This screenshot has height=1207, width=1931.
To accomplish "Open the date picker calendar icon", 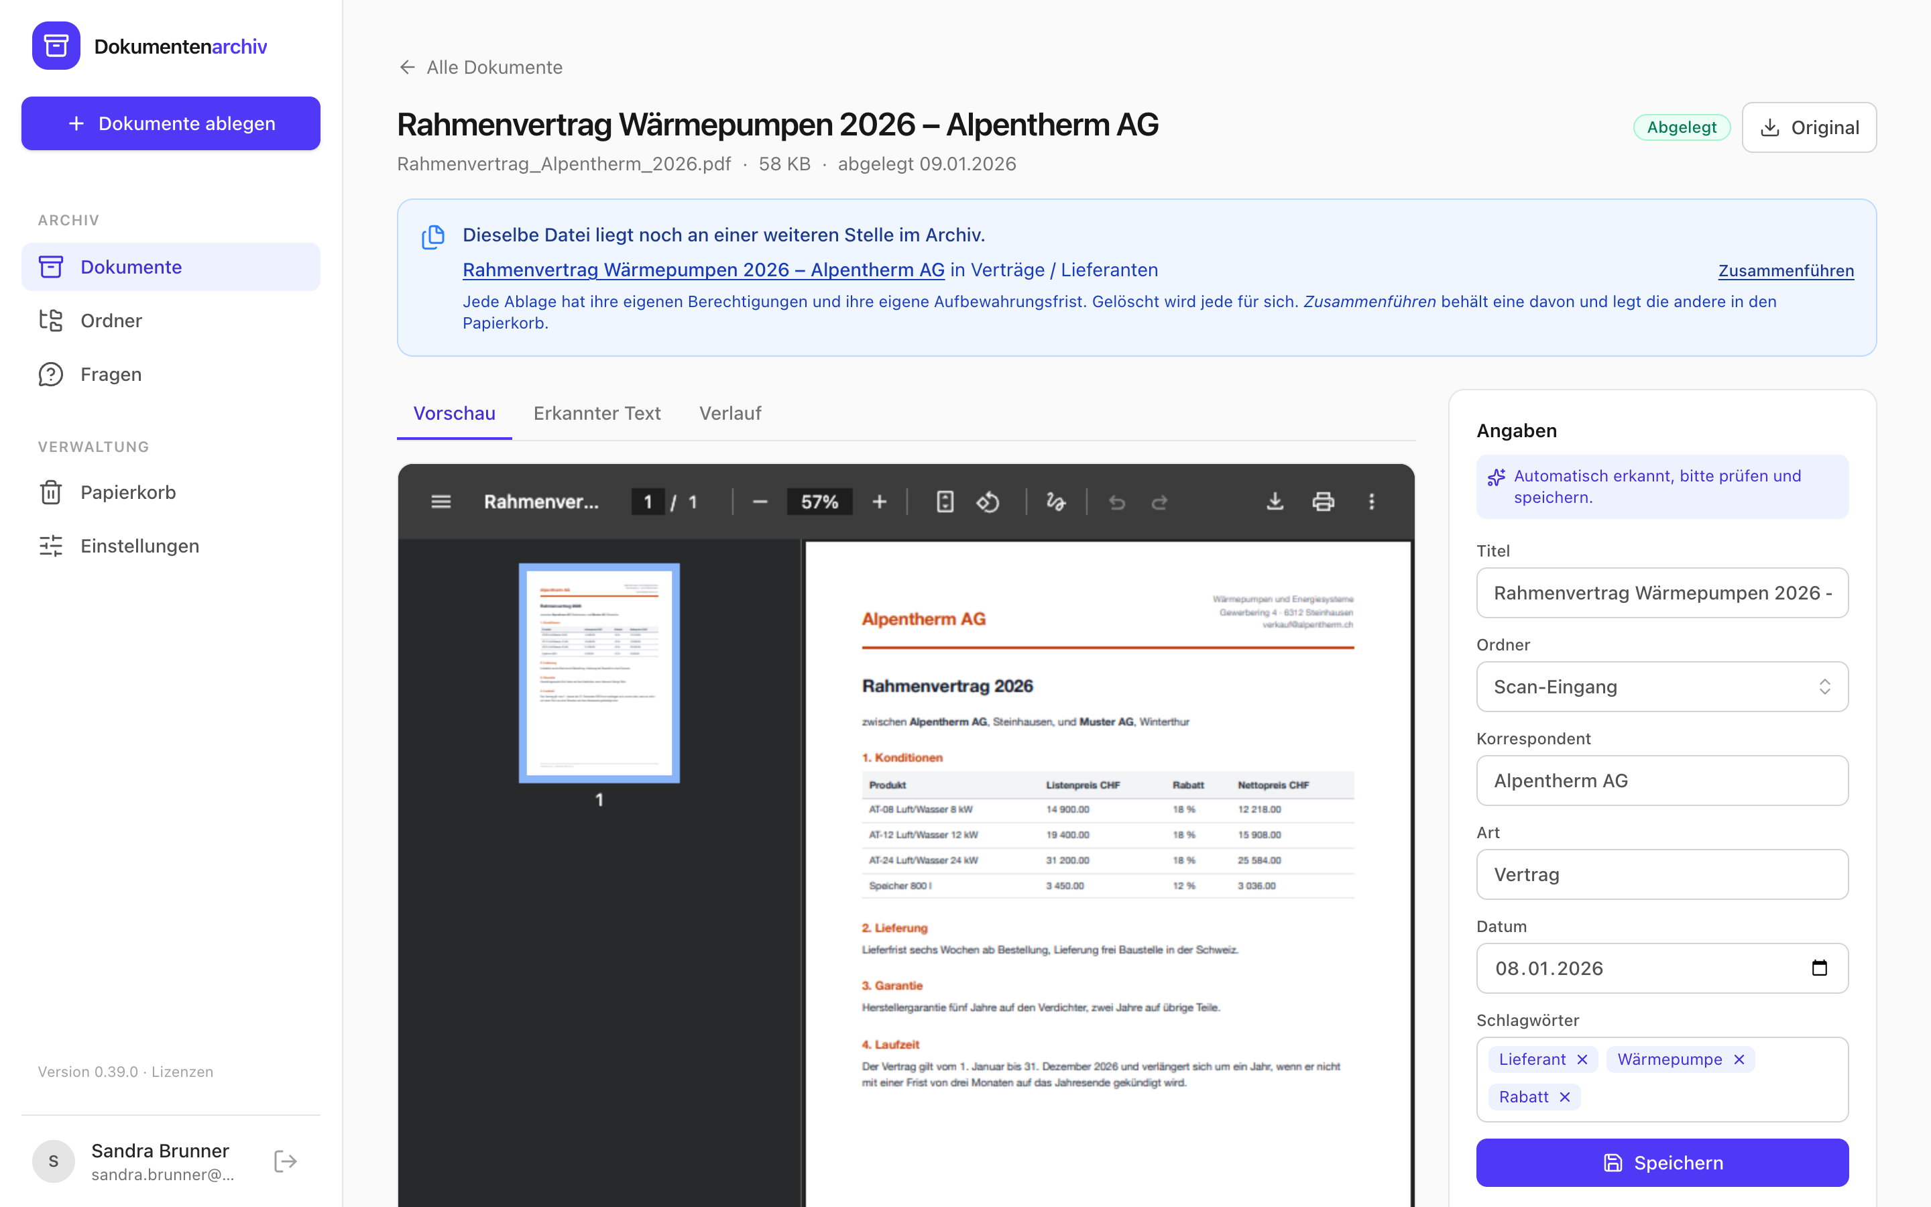I will point(1819,968).
